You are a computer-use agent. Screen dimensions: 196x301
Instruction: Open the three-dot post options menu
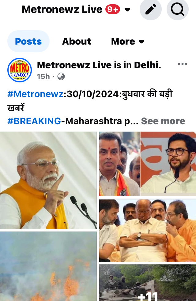click(183, 64)
